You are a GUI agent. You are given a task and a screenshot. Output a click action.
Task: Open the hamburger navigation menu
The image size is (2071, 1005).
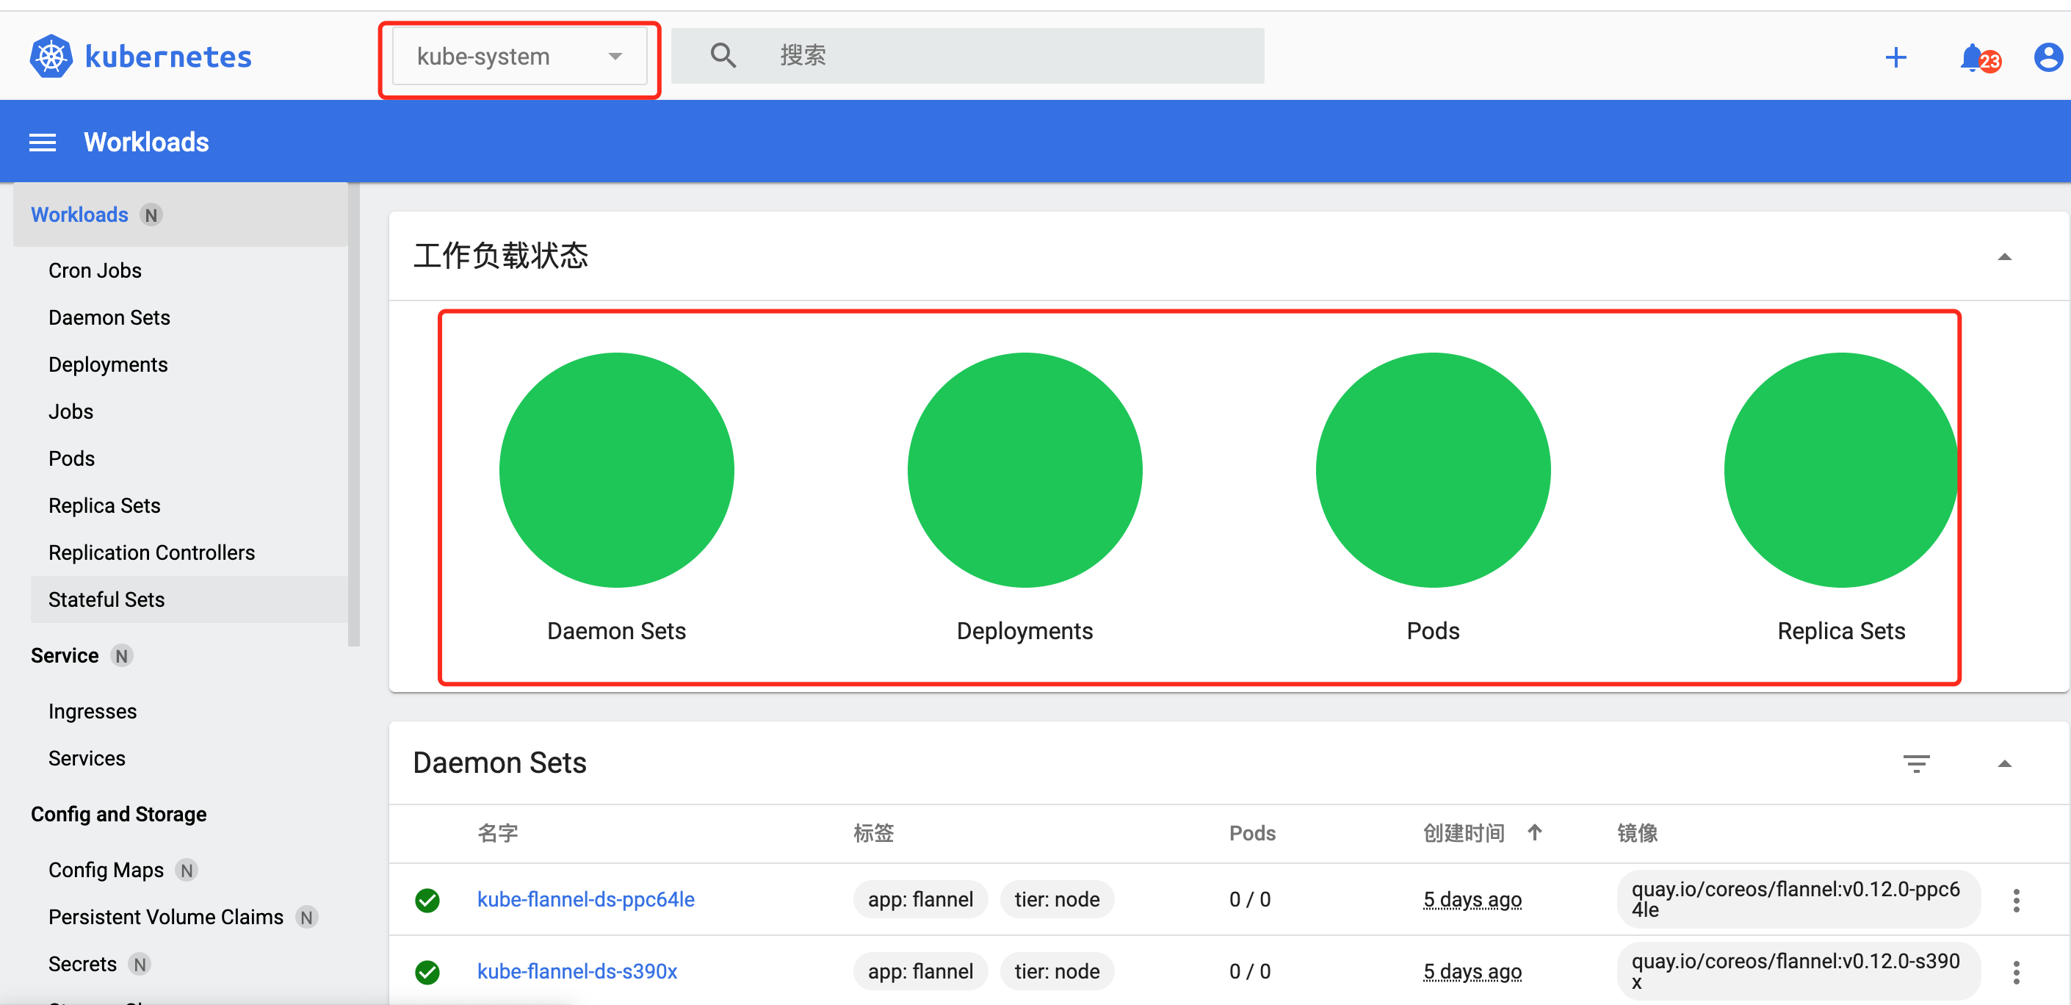[x=42, y=142]
